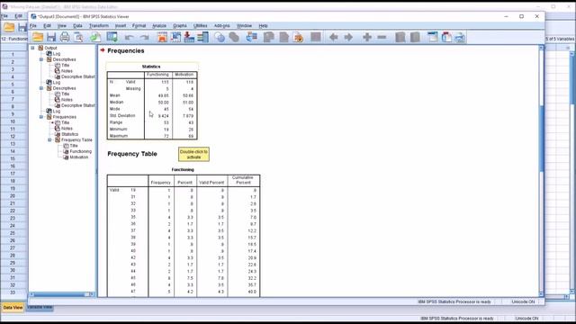Click the run script toolbar icon
The width and height of the screenshot is (576, 324).
(299, 37)
